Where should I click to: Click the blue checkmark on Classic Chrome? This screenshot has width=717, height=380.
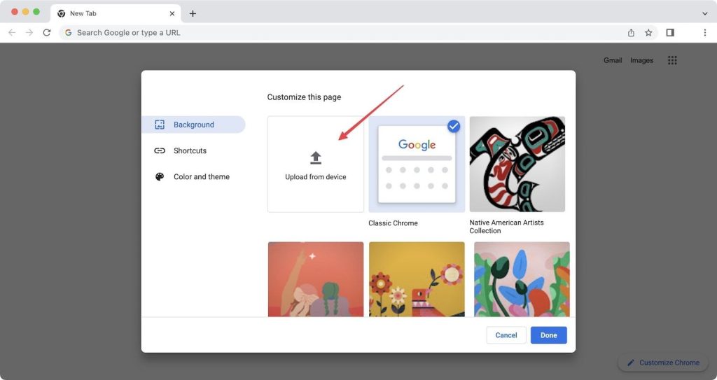tap(454, 126)
